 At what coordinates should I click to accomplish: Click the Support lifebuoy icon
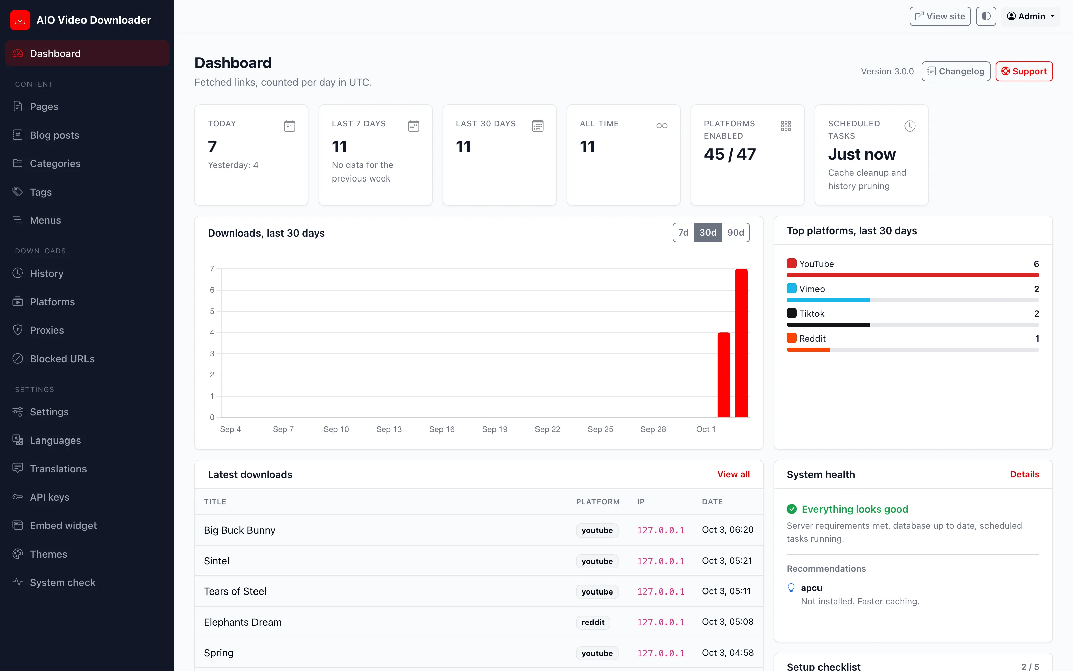(x=1006, y=71)
